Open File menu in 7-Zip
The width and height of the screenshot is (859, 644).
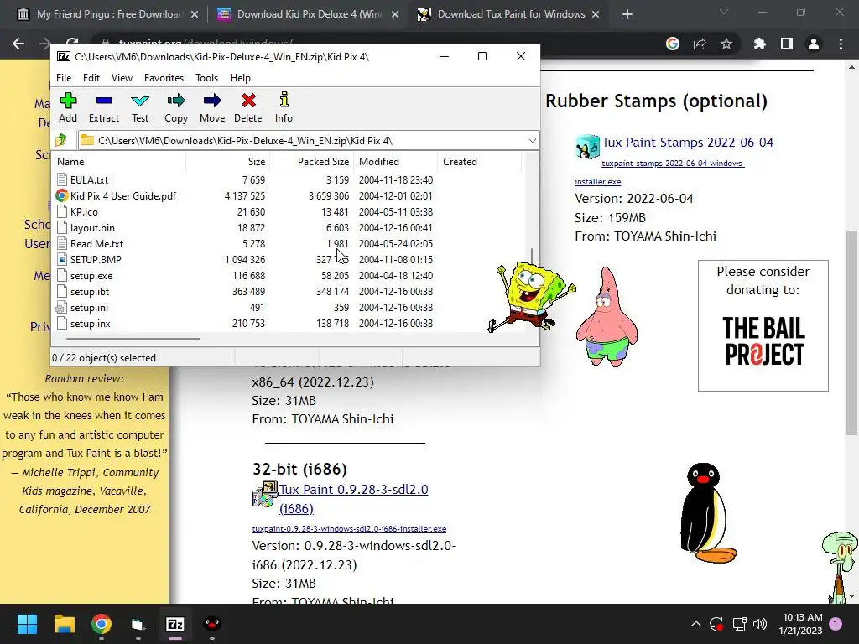(64, 78)
